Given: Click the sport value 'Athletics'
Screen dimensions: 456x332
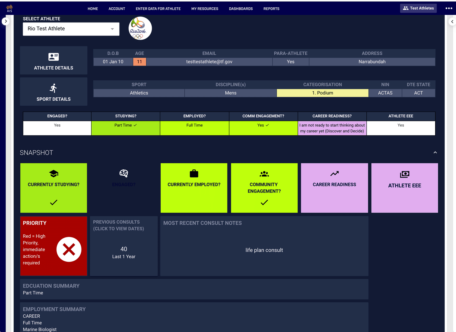Looking at the screenshot, I should click(x=139, y=93).
